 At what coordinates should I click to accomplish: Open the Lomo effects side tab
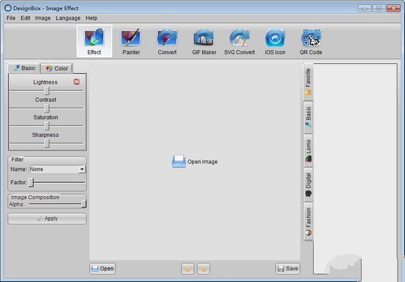pyautogui.click(x=308, y=150)
